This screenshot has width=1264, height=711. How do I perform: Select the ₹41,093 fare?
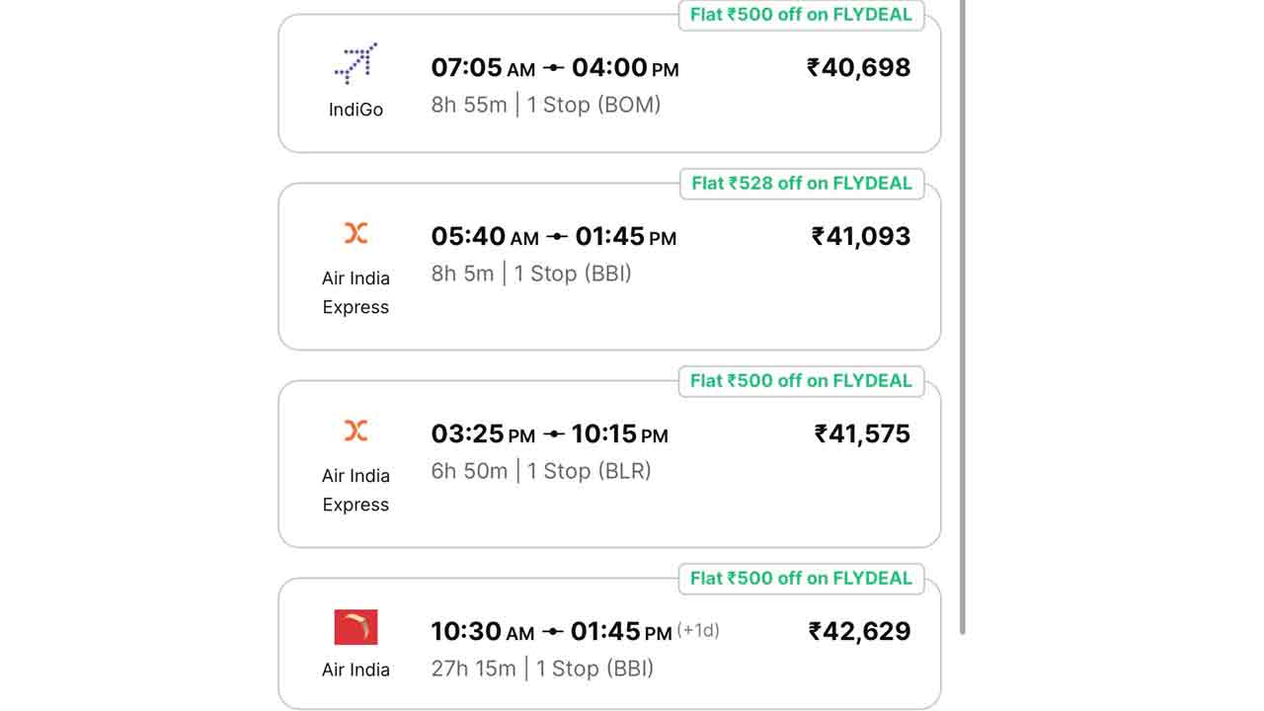tap(861, 237)
